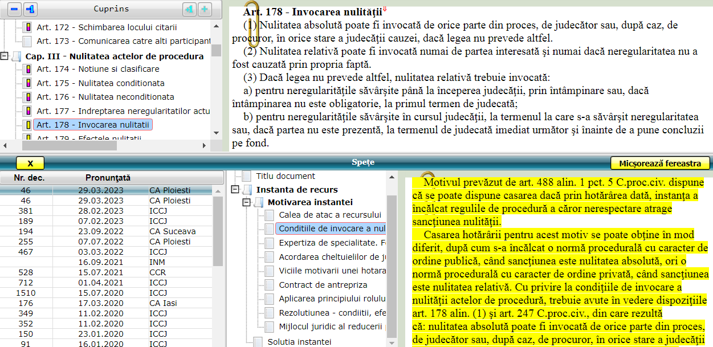Click the marker icon next to Art. 176

(x=27, y=97)
